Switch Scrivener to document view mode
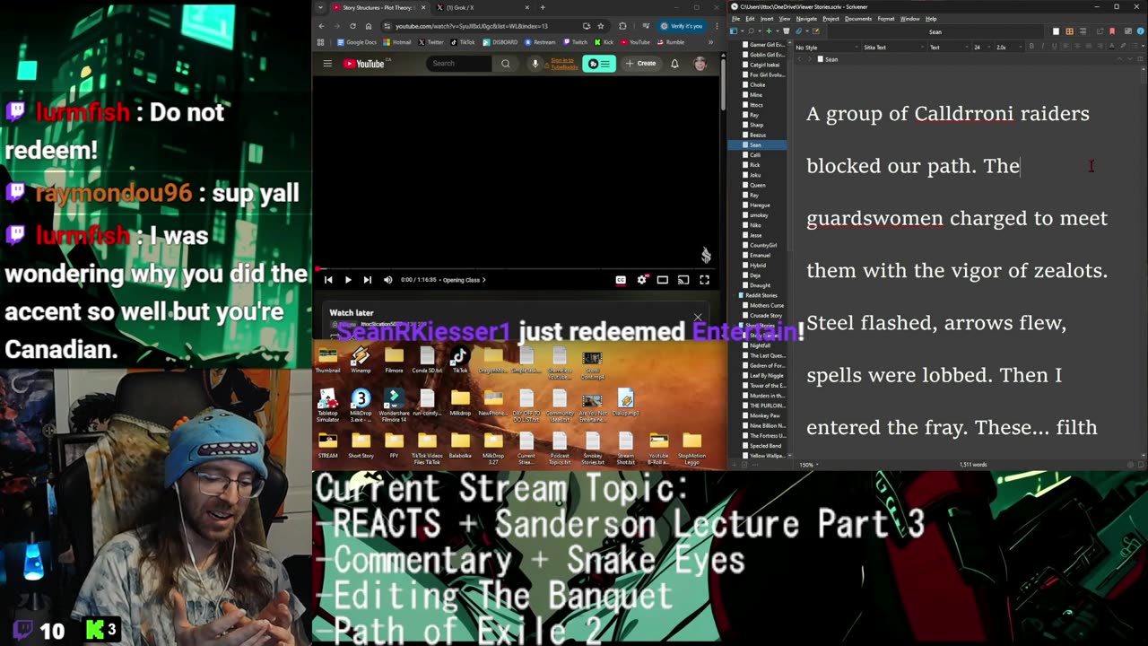Screen dimensions: 1148x646 tap(1056, 31)
